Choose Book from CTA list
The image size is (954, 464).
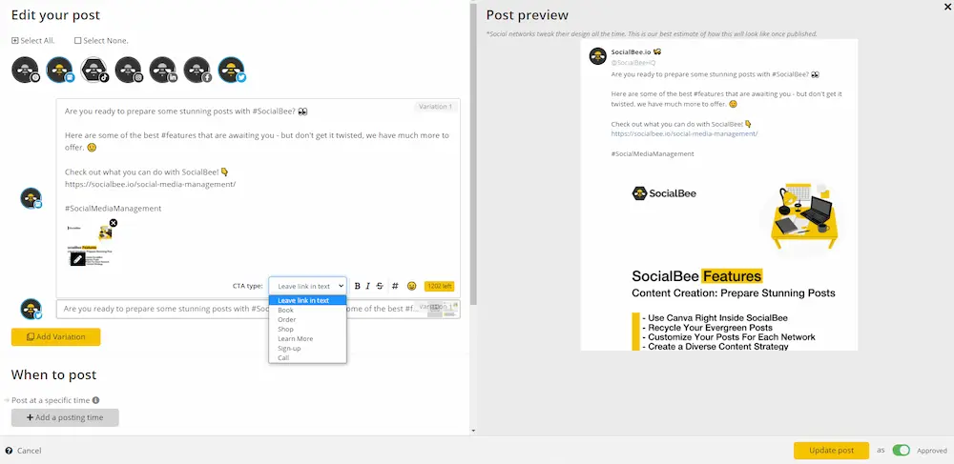pyautogui.click(x=308, y=310)
